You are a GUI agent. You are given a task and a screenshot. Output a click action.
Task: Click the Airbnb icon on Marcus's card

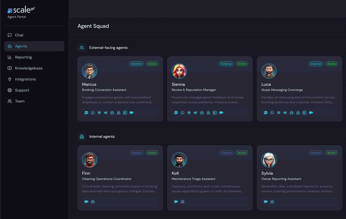coord(118,113)
